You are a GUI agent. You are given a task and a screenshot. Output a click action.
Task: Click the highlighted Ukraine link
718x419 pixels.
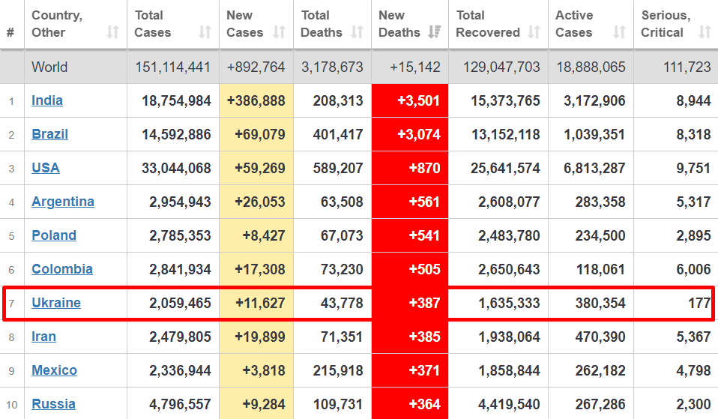pyautogui.click(x=56, y=303)
